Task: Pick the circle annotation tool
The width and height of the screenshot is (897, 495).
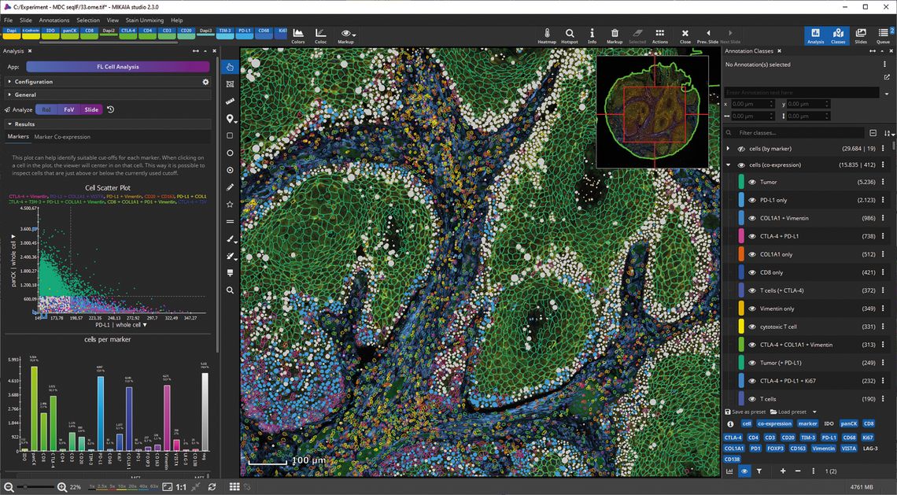Action: pos(230,153)
